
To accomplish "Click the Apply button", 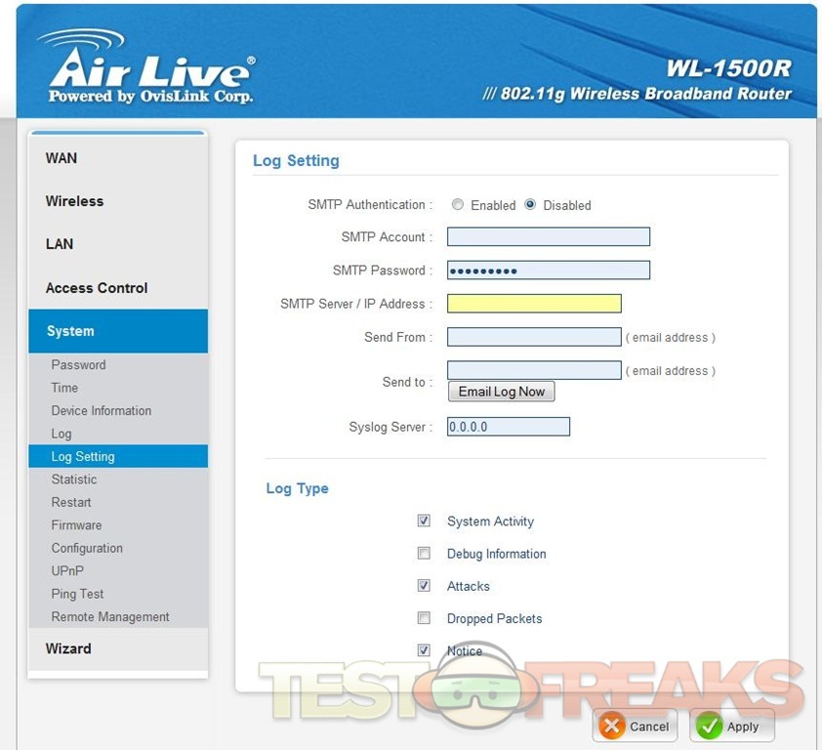I will tap(731, 727).
